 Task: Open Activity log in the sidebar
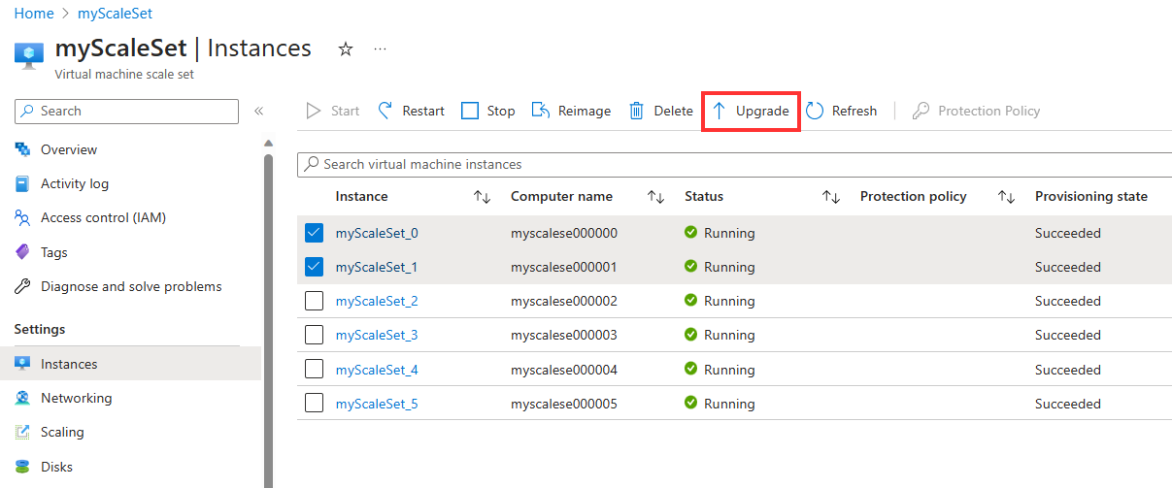(74, 183)
